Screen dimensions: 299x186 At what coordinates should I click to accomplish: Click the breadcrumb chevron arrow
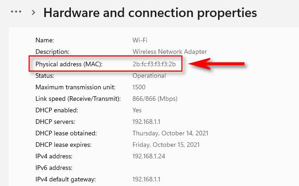pos(33,13)
